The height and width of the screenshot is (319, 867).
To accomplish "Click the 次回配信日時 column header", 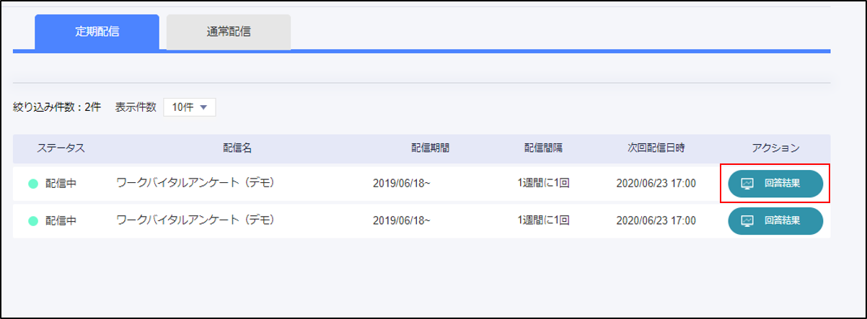I will tap(656, 148).
